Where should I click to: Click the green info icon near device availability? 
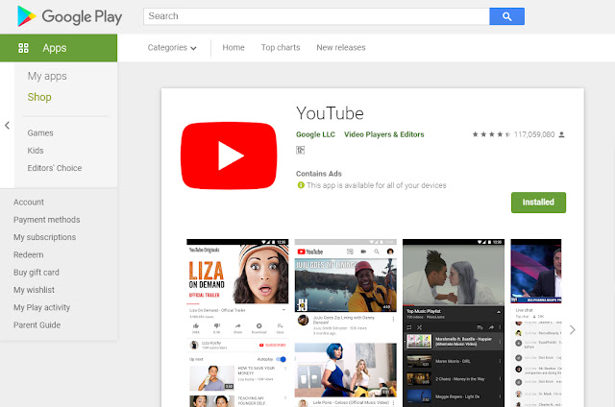point(301,185)
